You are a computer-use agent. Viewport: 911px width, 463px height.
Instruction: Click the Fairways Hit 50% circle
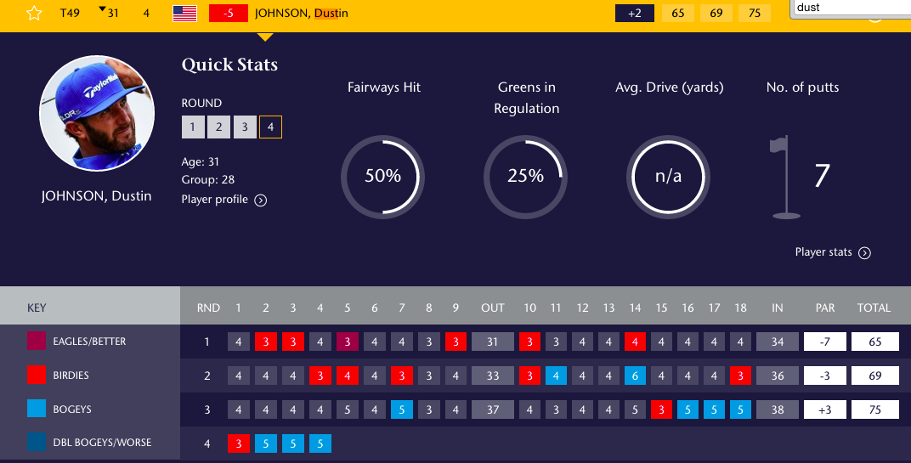[382, 177]
